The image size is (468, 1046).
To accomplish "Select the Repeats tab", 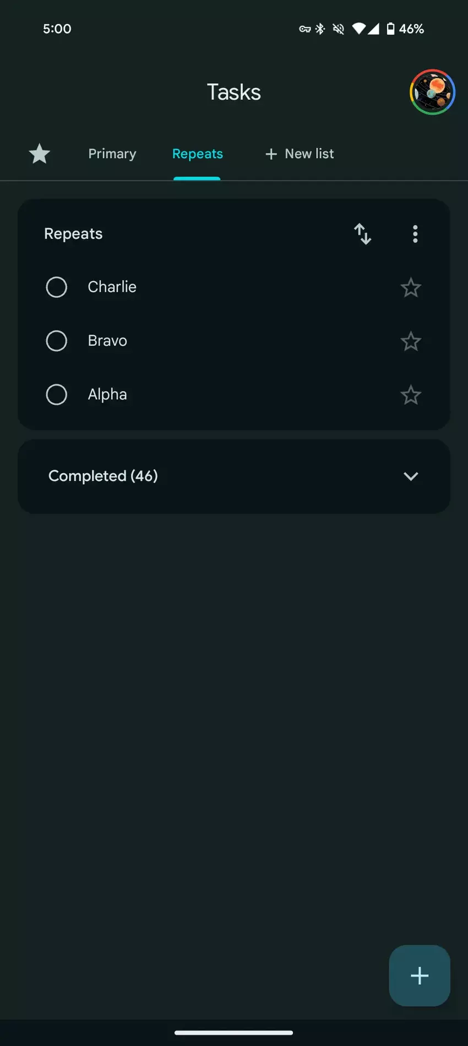I will coord(197,154).
